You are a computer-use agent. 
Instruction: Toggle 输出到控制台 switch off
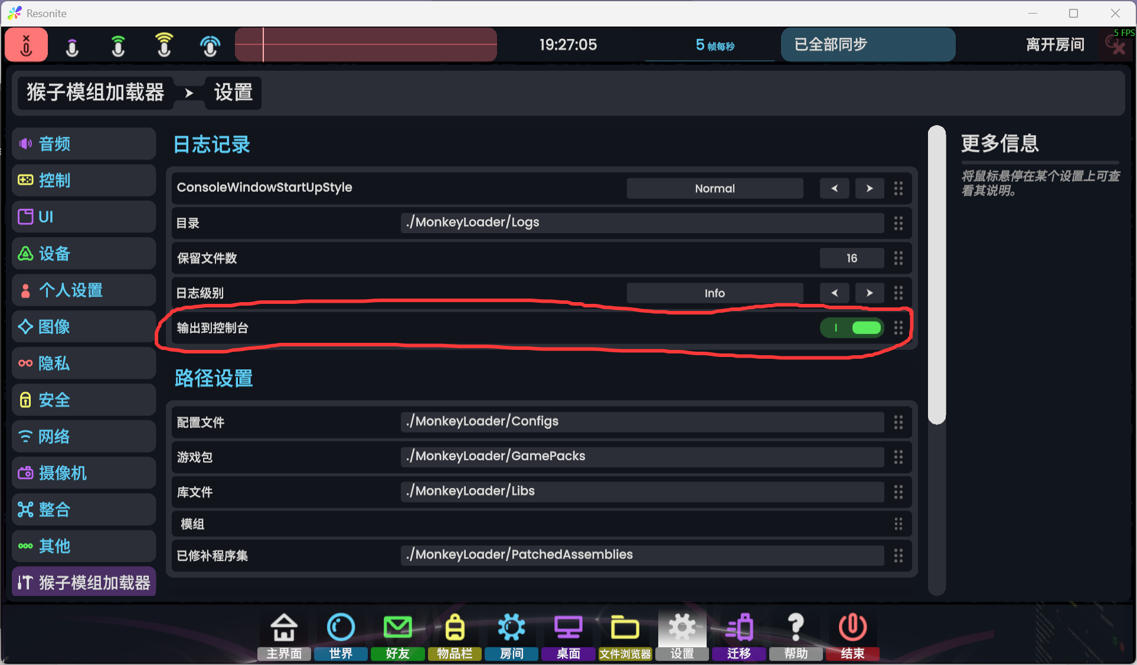[x=851, y=327]
